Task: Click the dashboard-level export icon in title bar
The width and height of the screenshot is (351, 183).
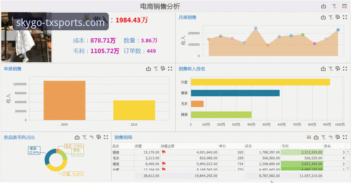Action: 324,6
